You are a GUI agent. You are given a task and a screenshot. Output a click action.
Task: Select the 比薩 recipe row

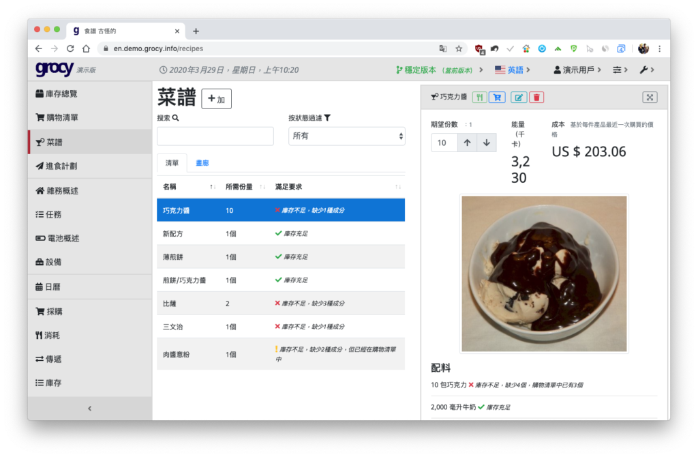(281, 304)
